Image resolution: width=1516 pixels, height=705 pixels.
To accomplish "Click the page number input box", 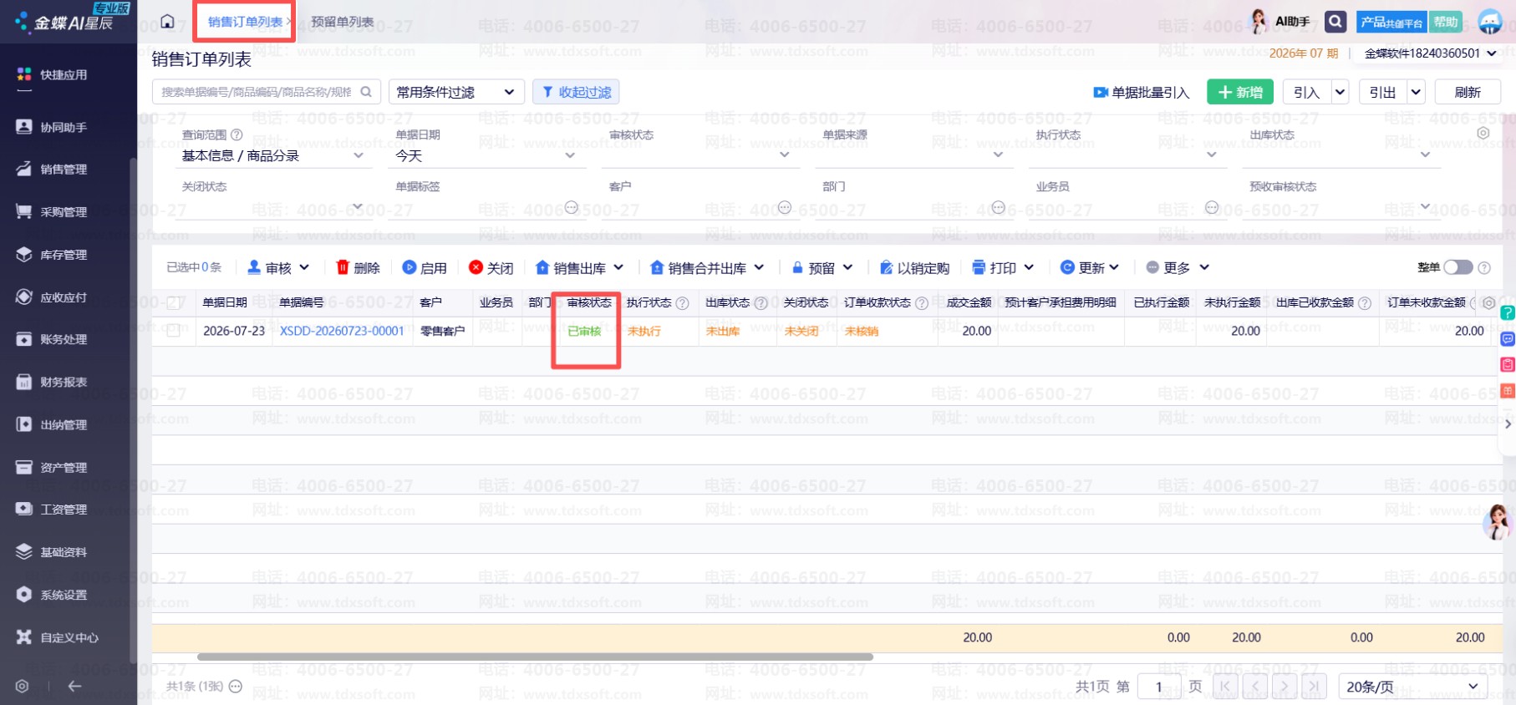I will pyautogui.click(x=1159, y=687).
